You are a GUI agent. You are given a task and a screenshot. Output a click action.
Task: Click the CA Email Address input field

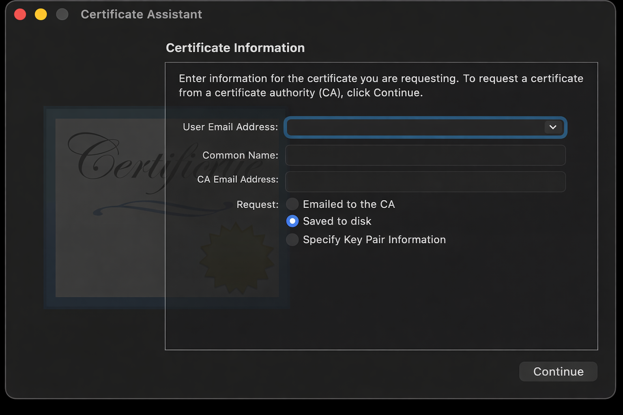[x=425, y=182]
